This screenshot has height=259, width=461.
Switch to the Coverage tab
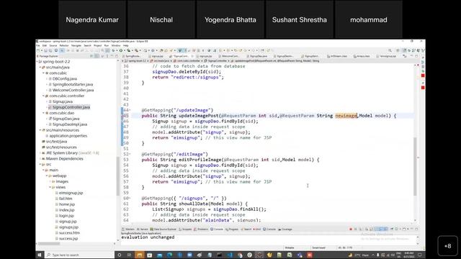pos(285,229)
